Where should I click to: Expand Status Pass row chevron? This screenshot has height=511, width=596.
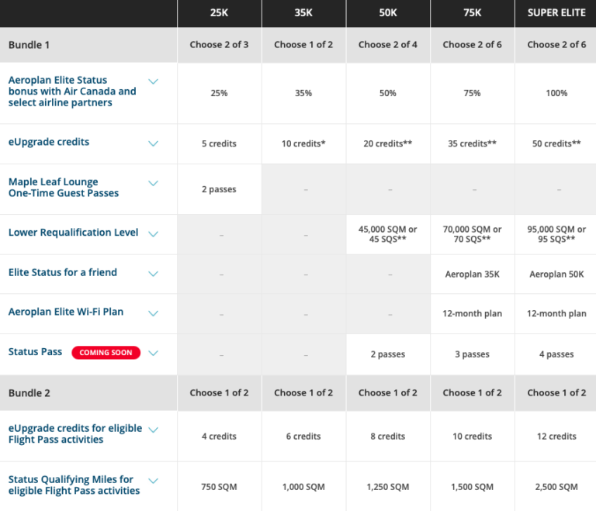153,353
